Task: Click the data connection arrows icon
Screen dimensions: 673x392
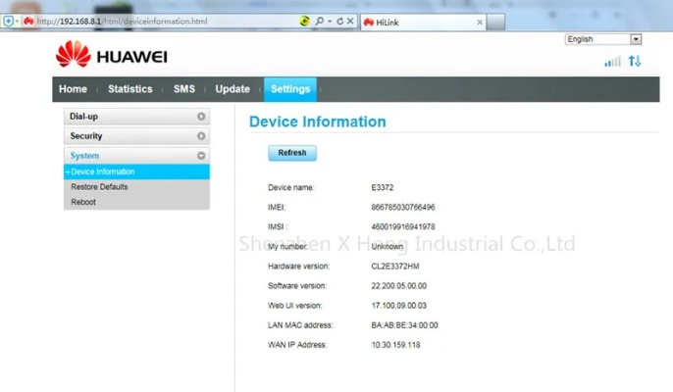Action: click(x=635, y=62)
